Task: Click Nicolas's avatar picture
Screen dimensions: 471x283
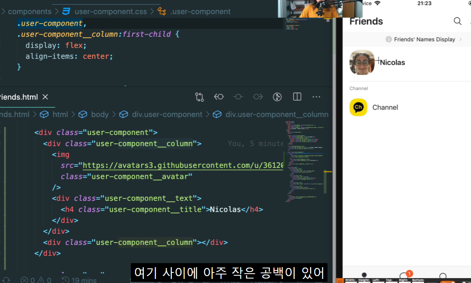Action: 362,62
